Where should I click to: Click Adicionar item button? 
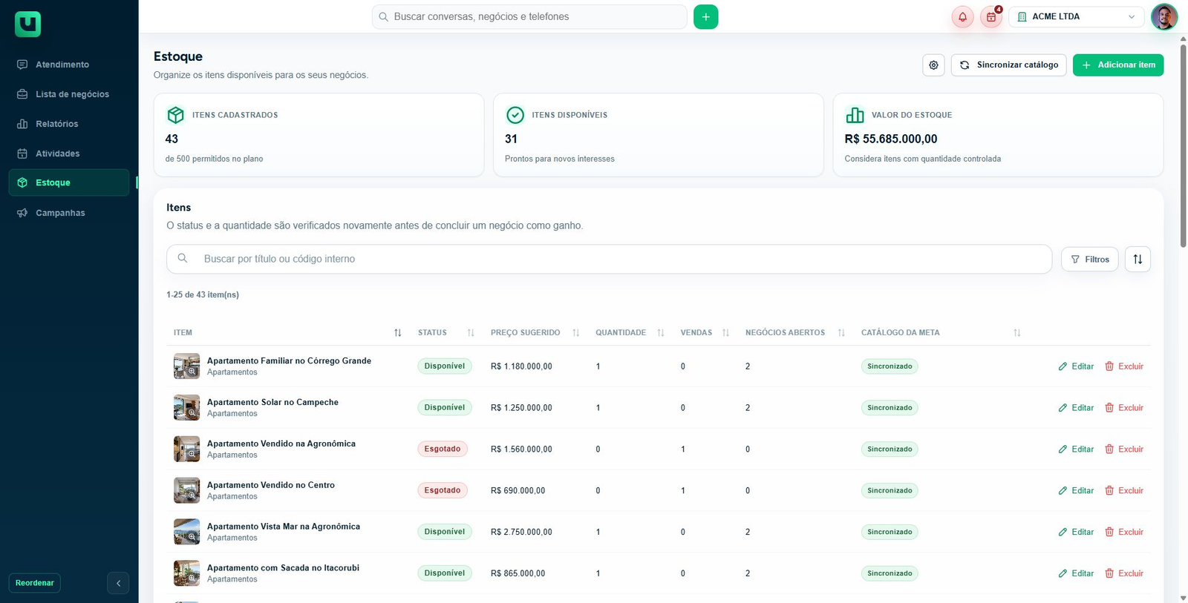[1118, 65]
